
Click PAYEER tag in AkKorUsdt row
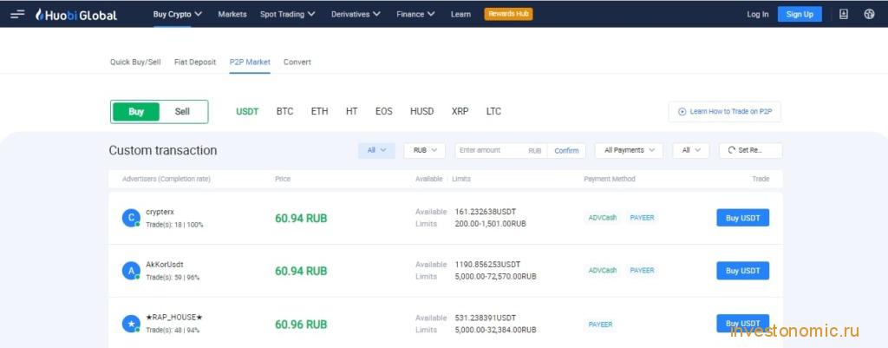point(643,271)
